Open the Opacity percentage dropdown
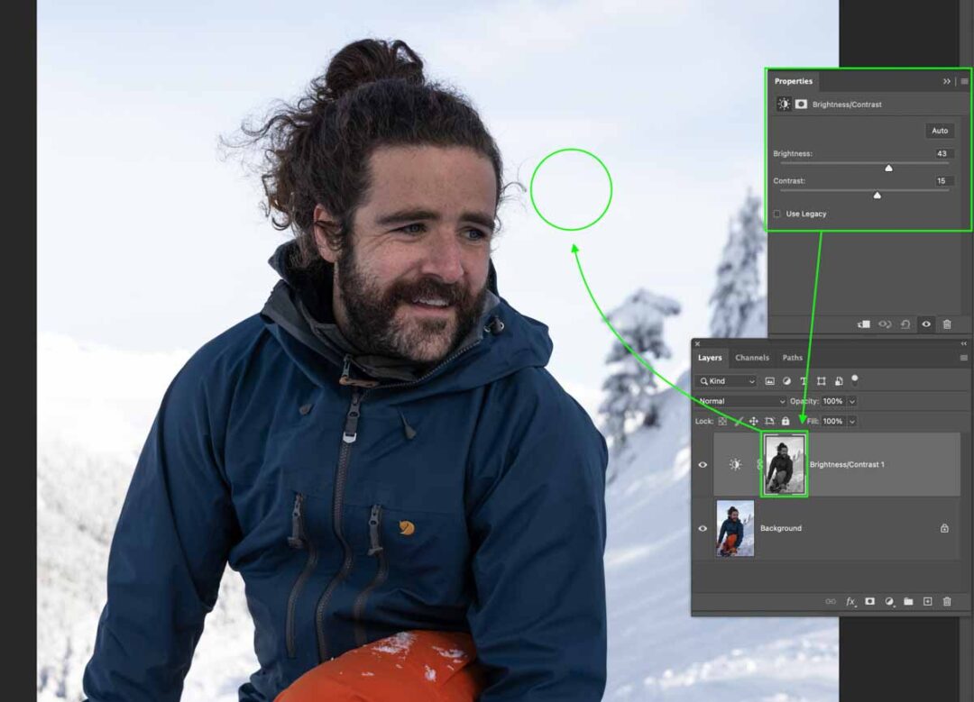 coord(851,401)
